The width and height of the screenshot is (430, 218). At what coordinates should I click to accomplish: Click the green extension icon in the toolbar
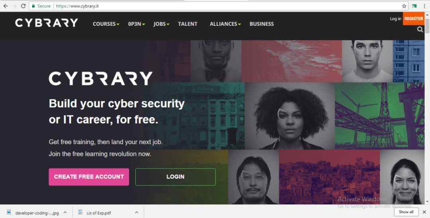pos(414,6)
